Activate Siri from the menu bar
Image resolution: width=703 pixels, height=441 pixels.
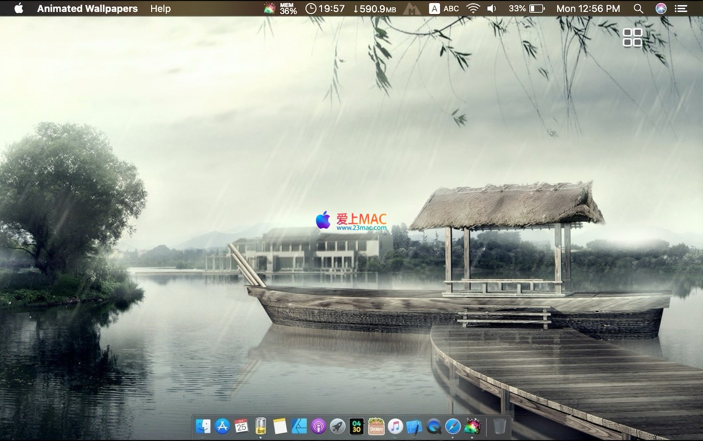(x=661, y=8)
